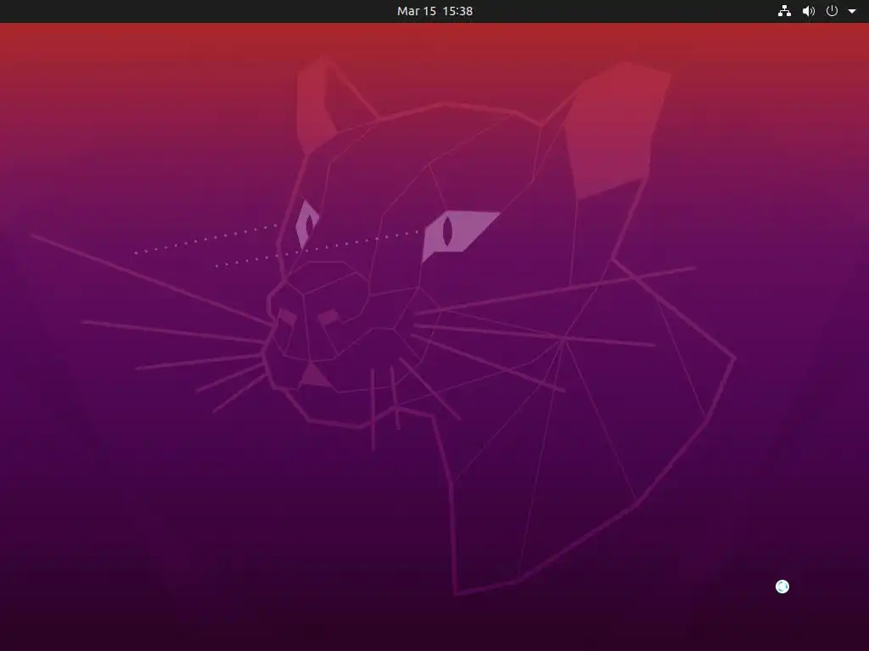Click the wired network status icon
Viewport: 869px width, 651px height.
click(784, 11)
